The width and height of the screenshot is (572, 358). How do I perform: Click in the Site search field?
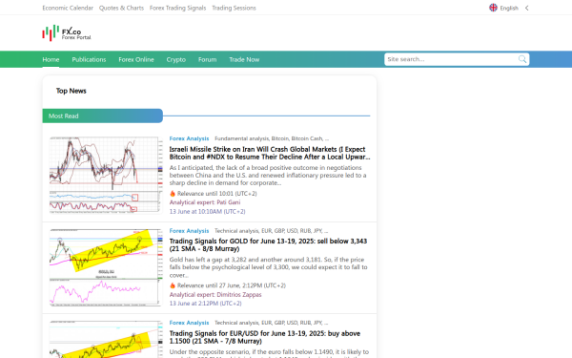point(451,59)
